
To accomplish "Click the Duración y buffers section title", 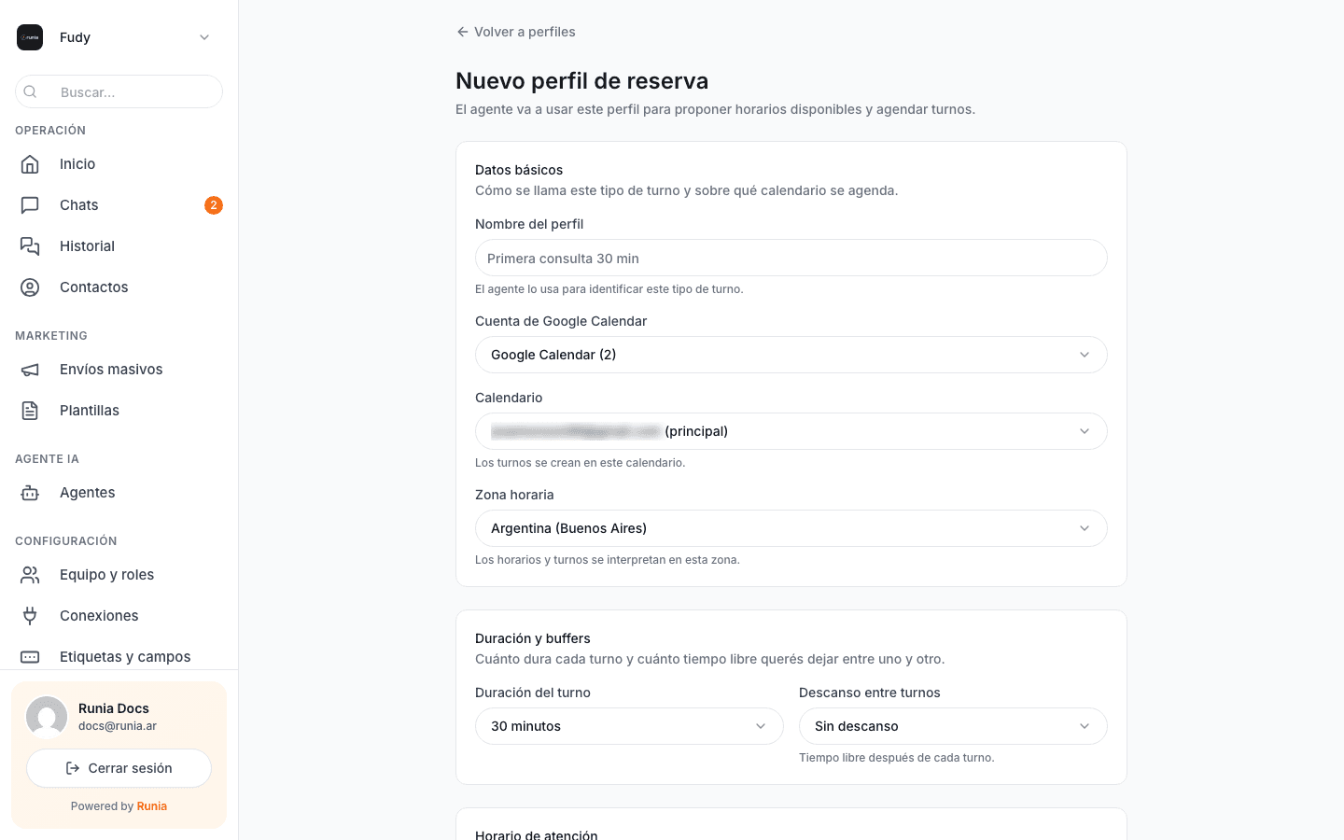I will pyautogui.click(x=532, y=638).
